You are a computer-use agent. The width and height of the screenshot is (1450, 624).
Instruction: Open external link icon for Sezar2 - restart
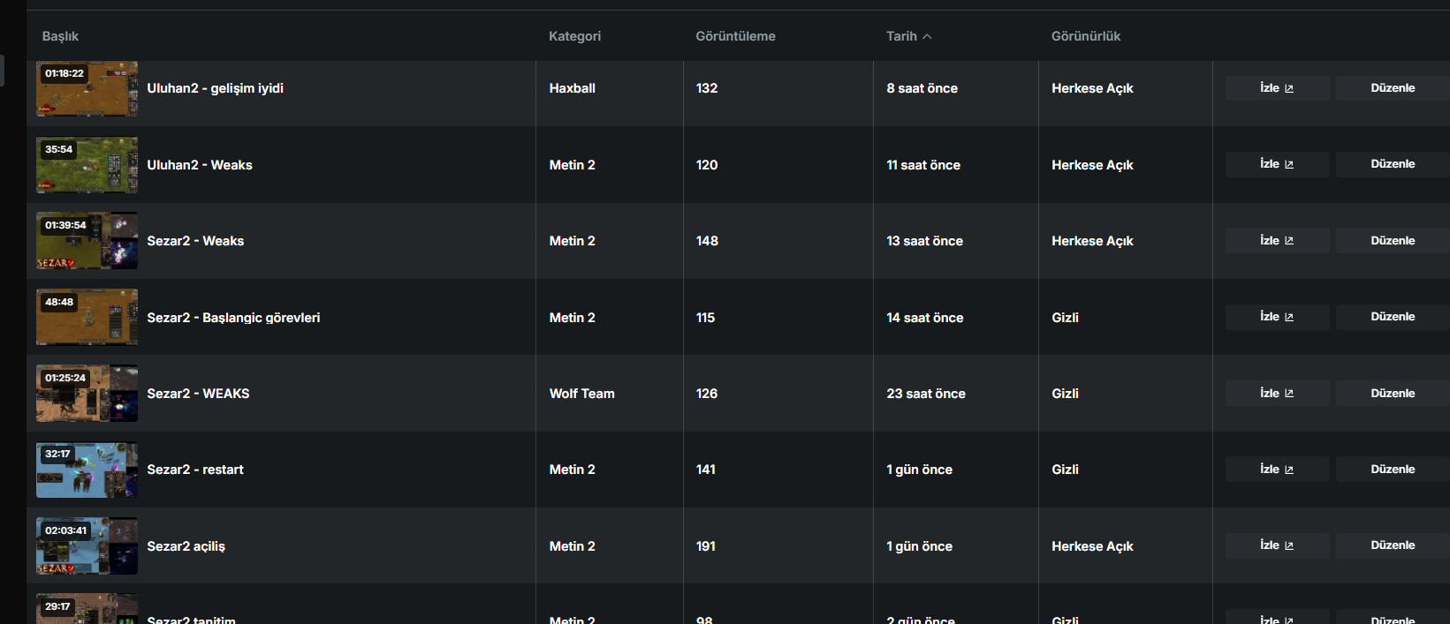[1289, 470]
